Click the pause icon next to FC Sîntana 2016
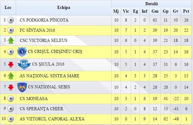 pos(11,30)
